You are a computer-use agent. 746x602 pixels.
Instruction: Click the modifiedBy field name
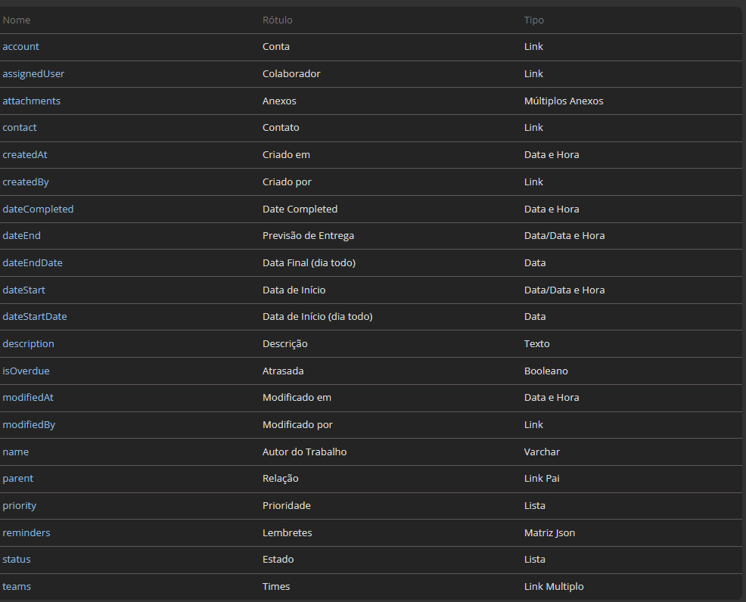coord(29,425)
